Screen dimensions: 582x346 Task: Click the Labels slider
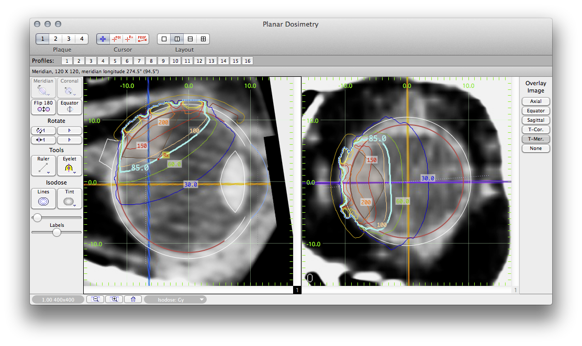[57, 233]
